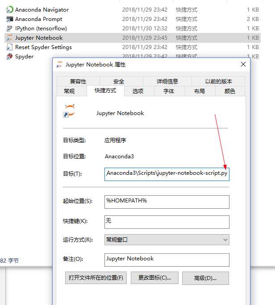Viewport: 275px width, 305px height.
Task: Open the 布局 tab
Action: tap(200, 91)
